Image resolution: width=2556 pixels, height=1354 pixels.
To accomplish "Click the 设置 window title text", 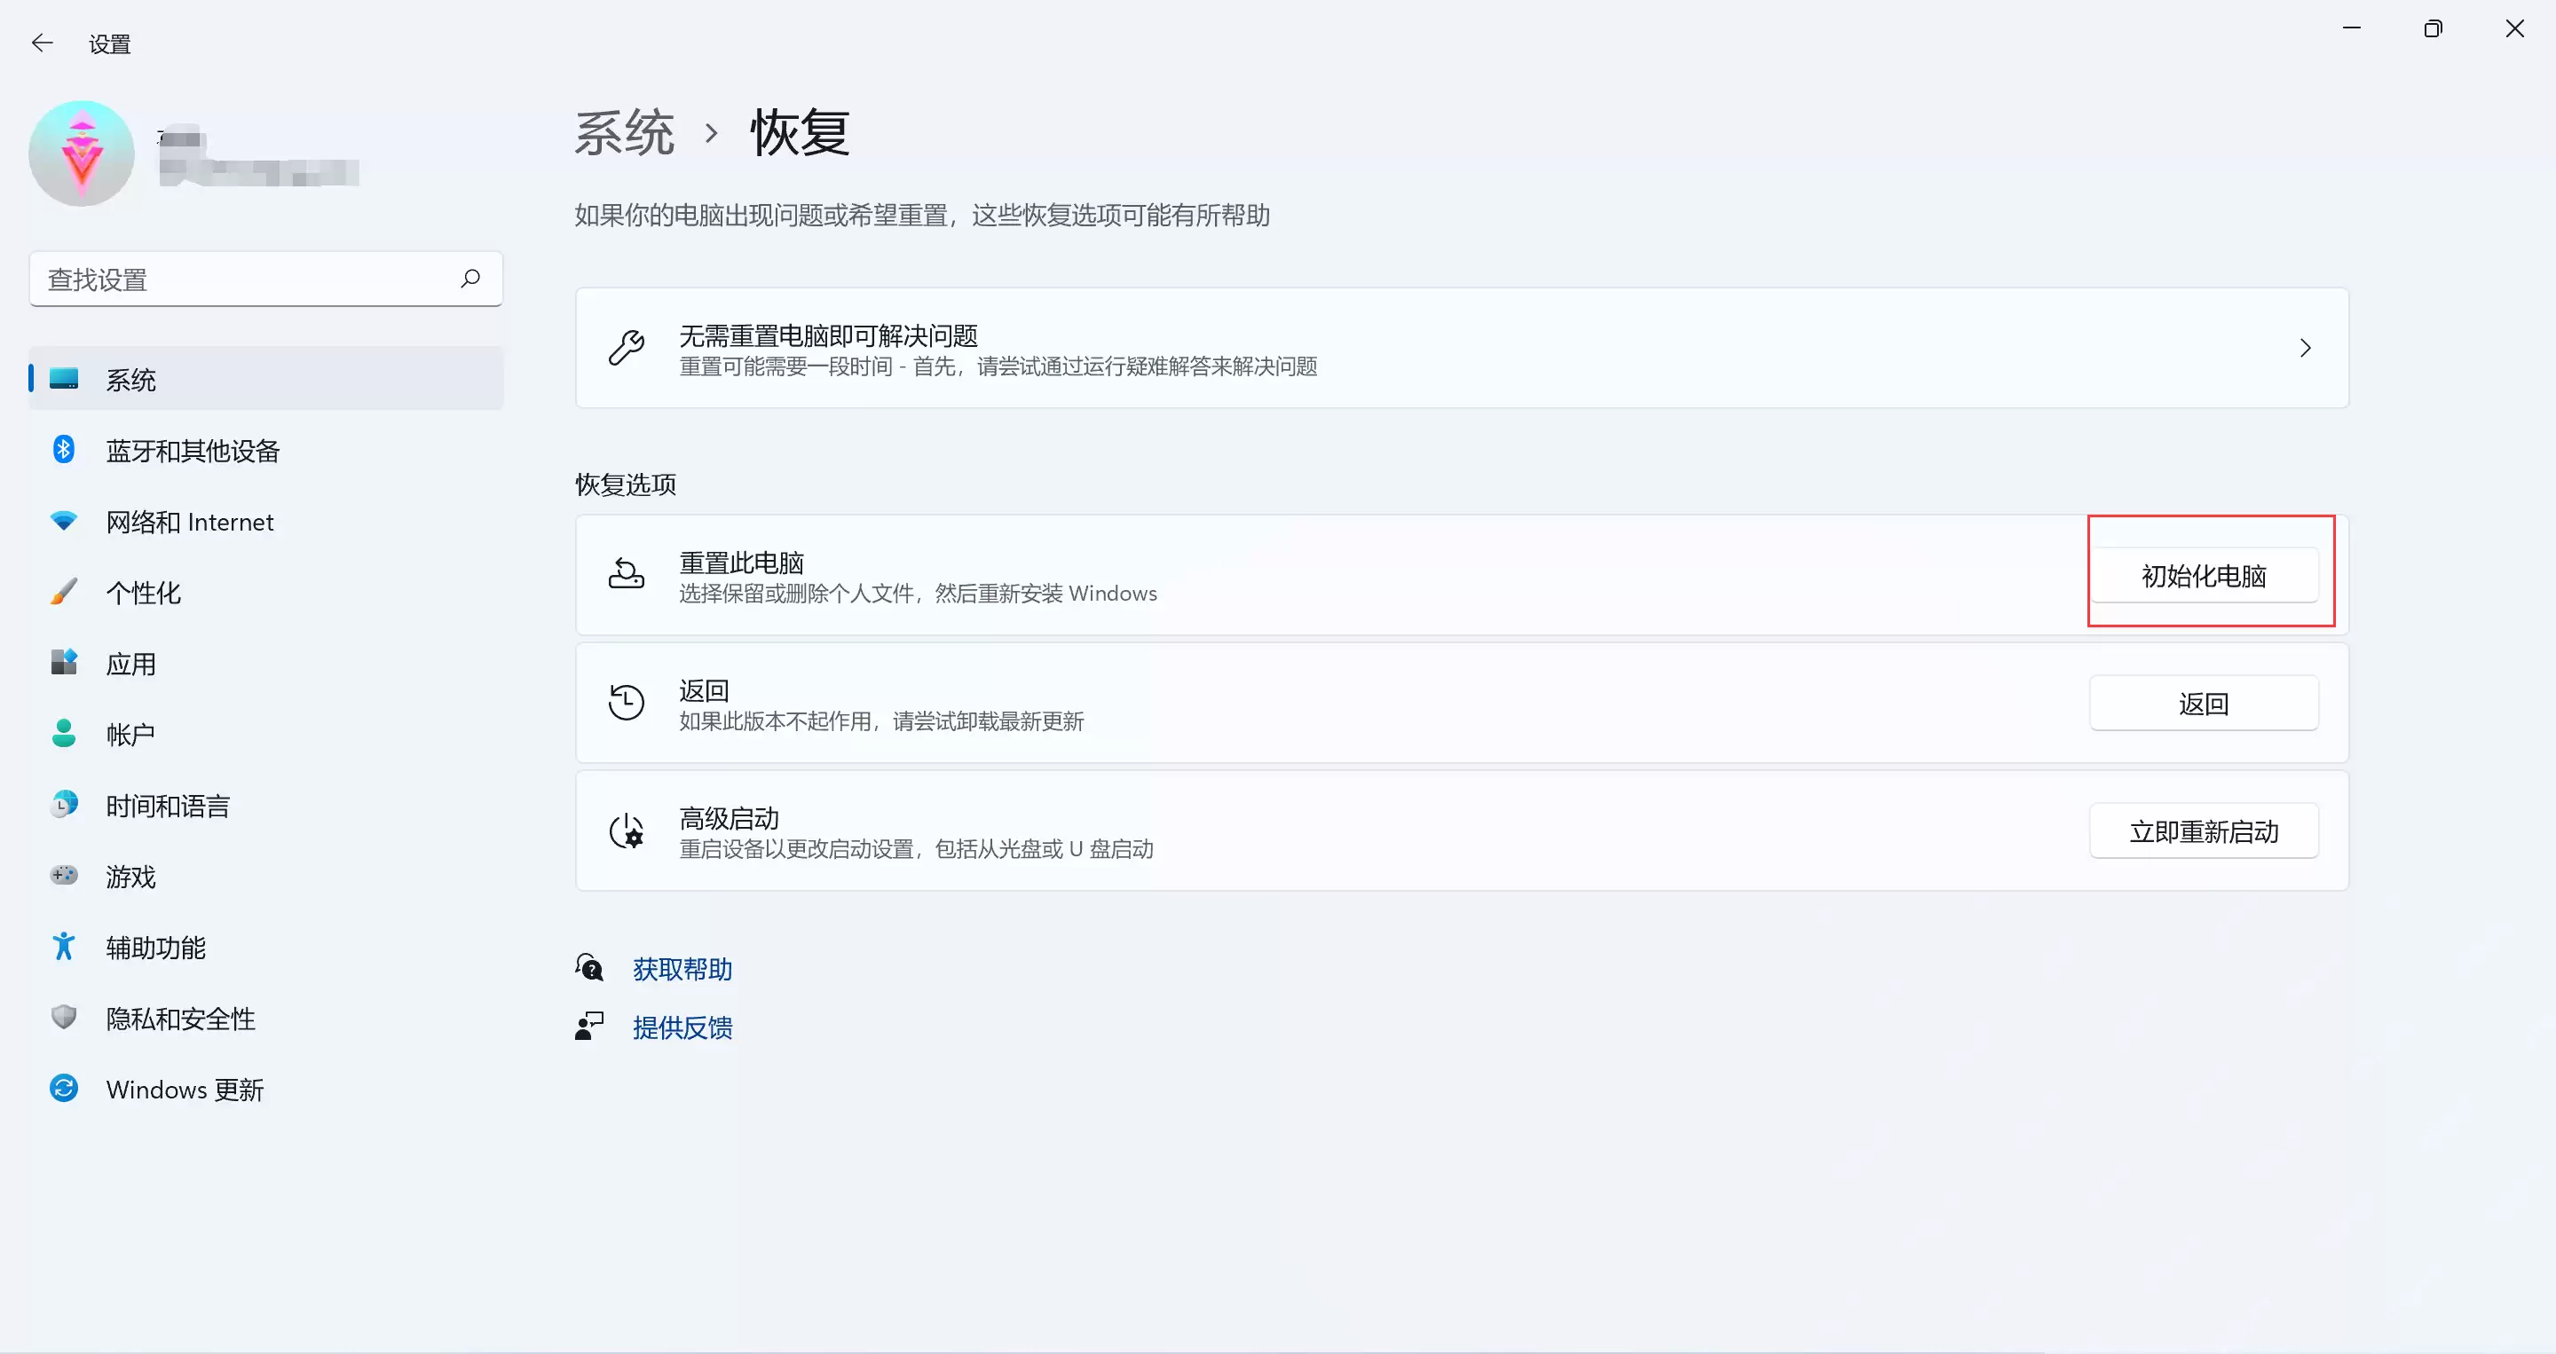I will click(110, 43).
